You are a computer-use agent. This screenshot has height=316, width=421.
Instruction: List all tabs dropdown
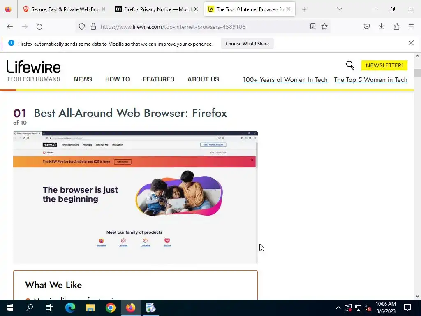(x=340, y=9)
